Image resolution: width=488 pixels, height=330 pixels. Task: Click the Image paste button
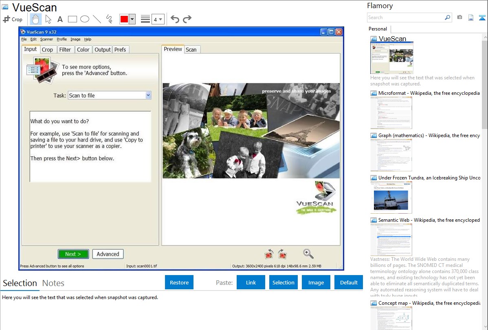pyautogui.click(x=316, y=282)
